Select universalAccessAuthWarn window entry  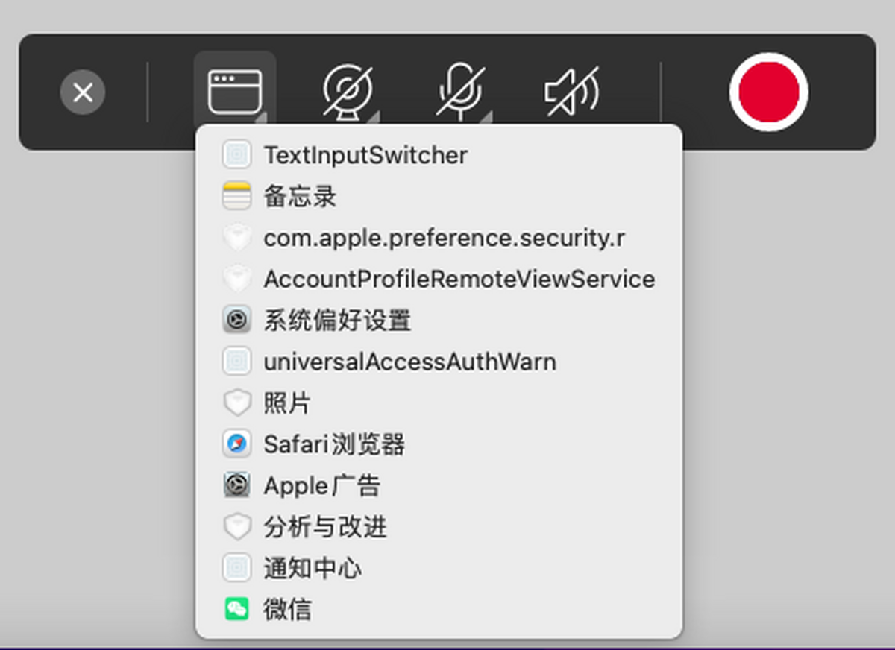click(409, 362)
